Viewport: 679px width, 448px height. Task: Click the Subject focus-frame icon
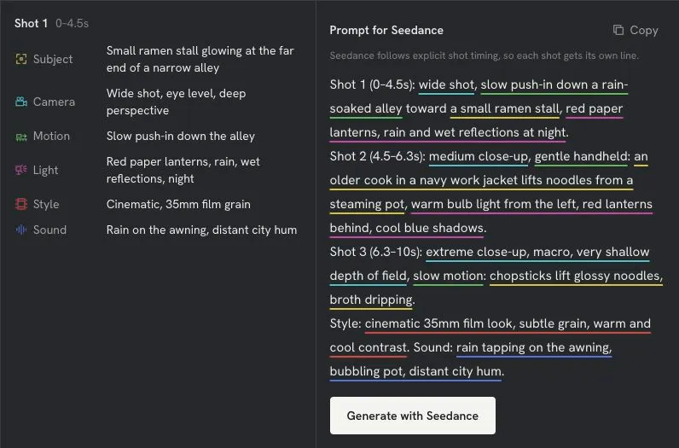21,59
